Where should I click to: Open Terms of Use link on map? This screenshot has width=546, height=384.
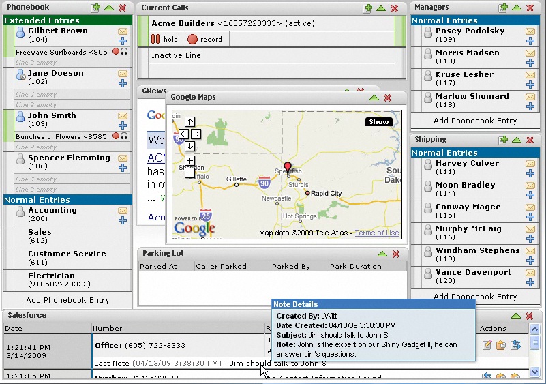377,233
